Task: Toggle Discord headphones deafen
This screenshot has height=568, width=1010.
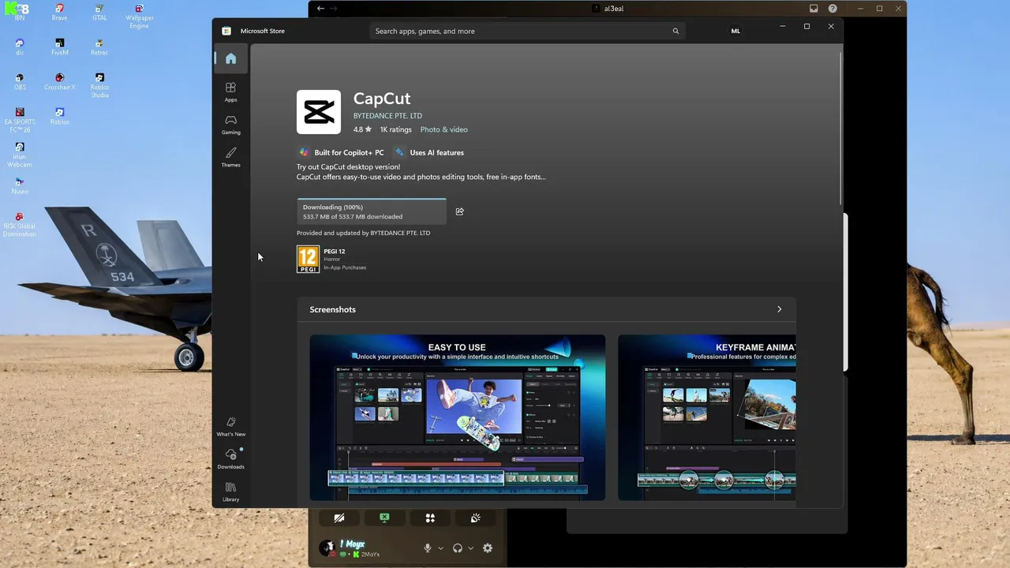Action: tap(458, 548)
